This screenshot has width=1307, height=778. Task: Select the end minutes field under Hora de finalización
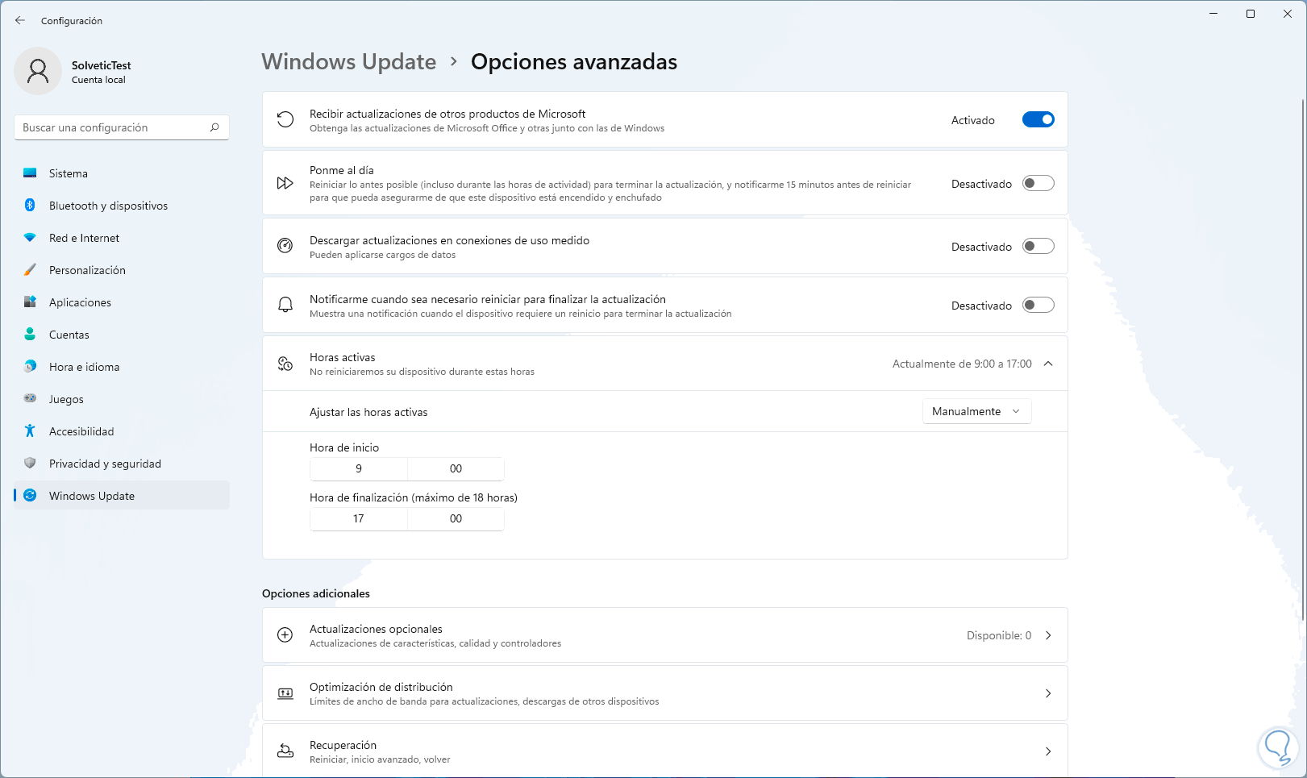coord(456,518)
